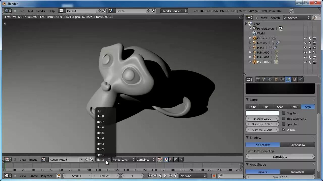Jump to last frame button

pos(175,176)
